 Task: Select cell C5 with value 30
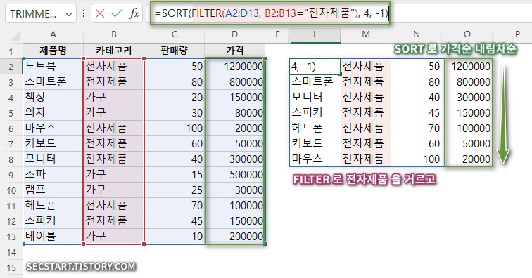pyautogui.click(x=175, y=113)
